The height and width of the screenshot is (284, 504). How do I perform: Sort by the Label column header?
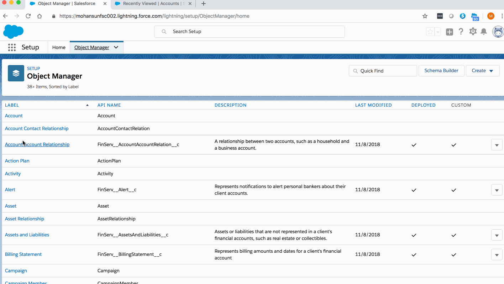12,105
